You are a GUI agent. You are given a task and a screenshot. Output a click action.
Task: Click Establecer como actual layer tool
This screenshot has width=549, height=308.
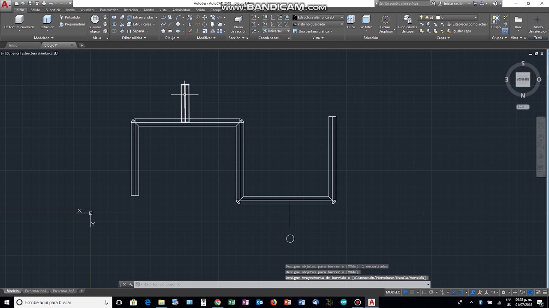467,24
